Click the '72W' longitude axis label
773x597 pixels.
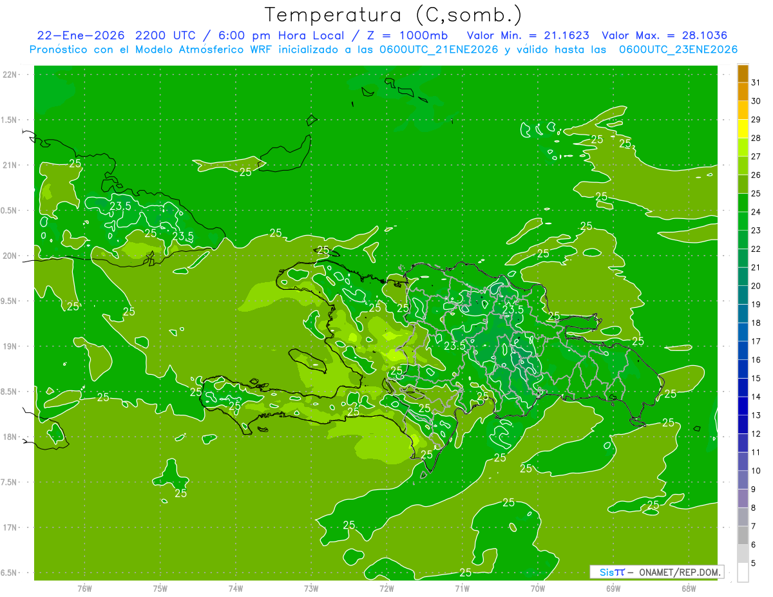point(386,588)
